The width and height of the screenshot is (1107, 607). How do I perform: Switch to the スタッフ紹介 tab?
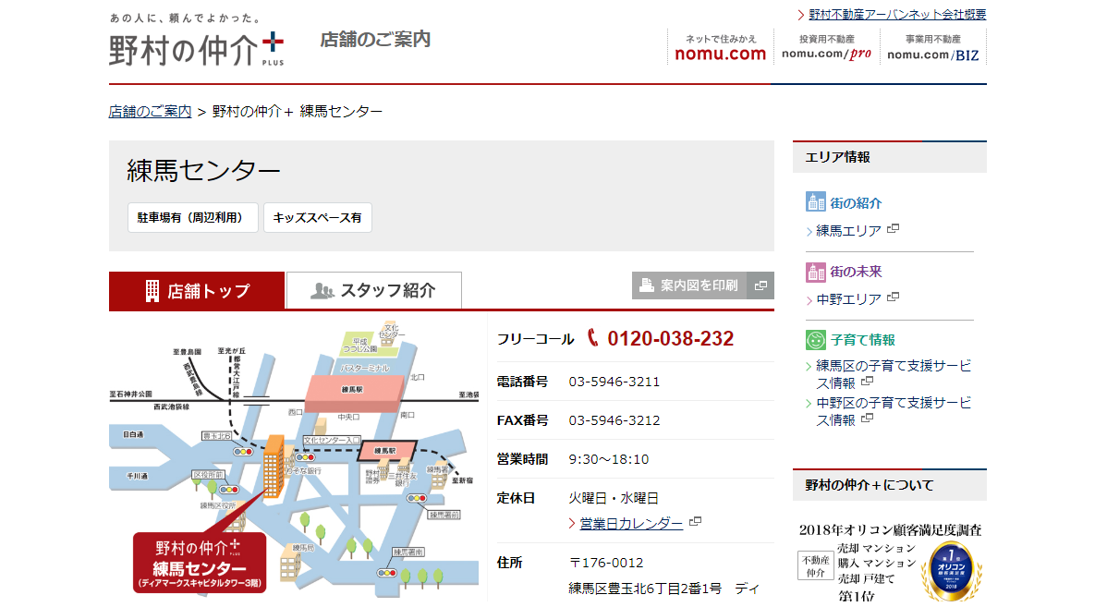pyautogui.click(x=374, y=291)
